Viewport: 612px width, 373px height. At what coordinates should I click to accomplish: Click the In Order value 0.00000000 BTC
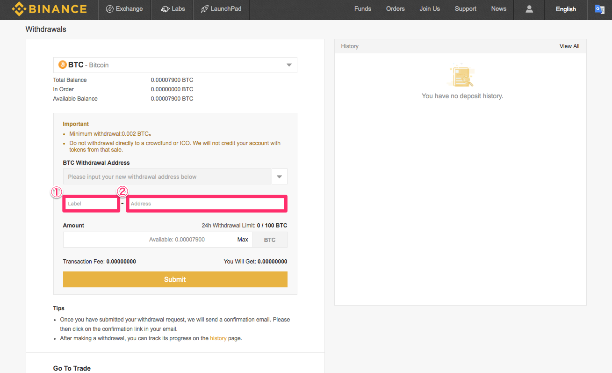point(172,89)
